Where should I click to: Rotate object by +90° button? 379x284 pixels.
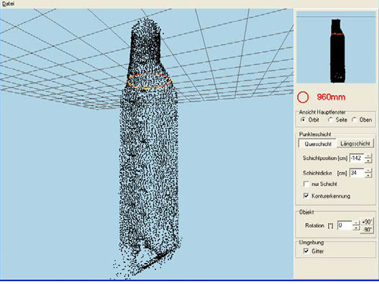pyautogui.click(x=367, y=222)
